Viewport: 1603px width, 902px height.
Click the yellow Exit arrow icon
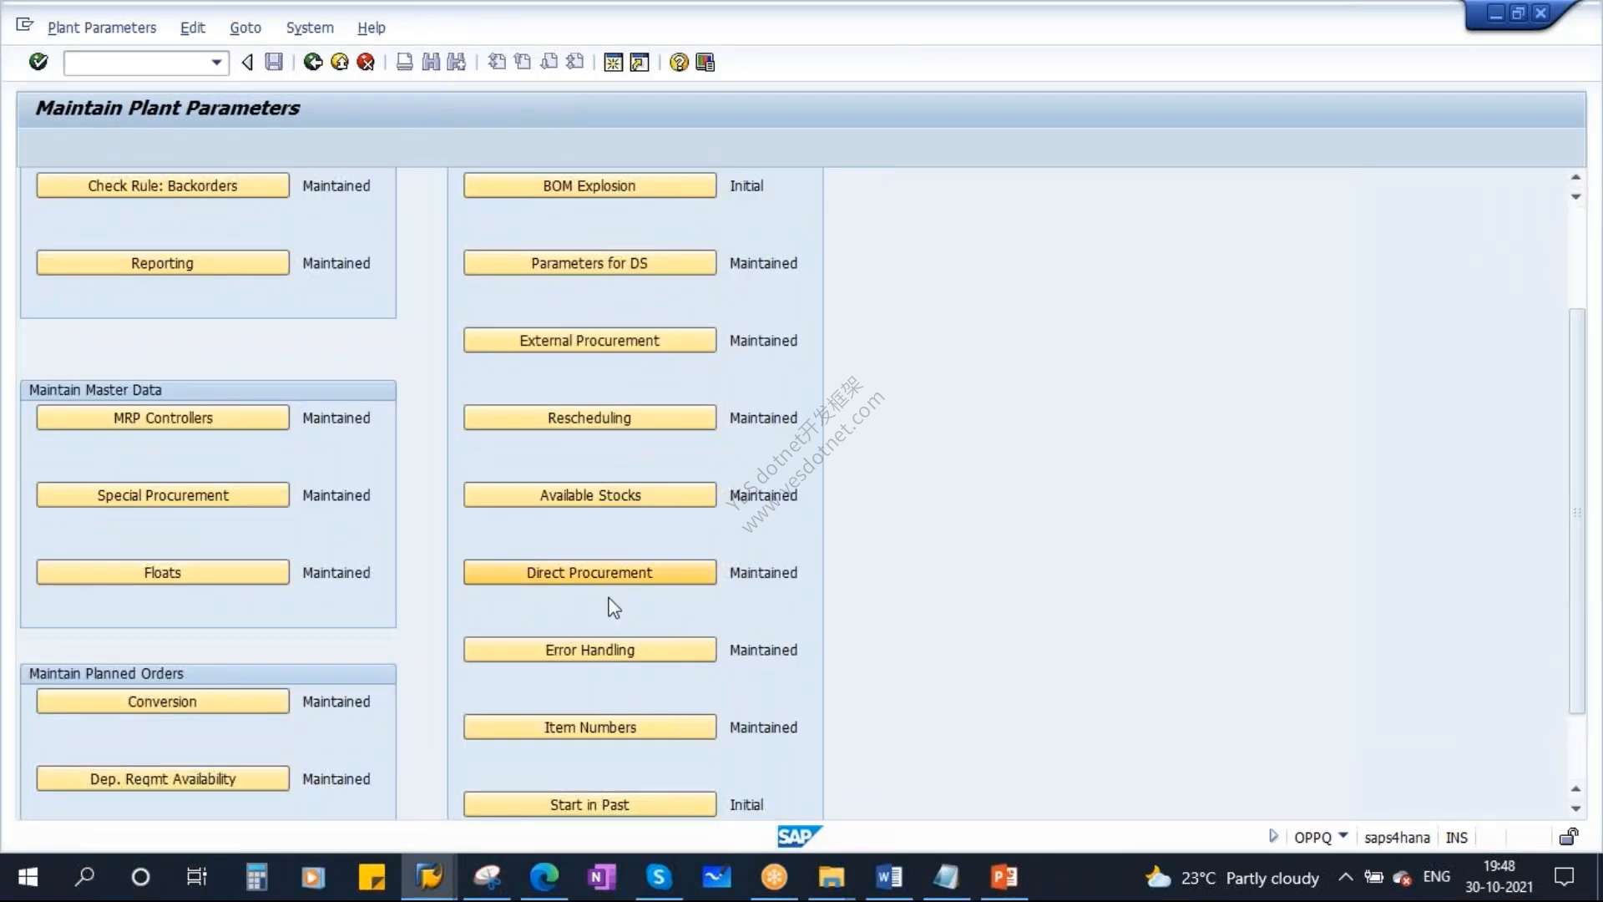point(340,62)
